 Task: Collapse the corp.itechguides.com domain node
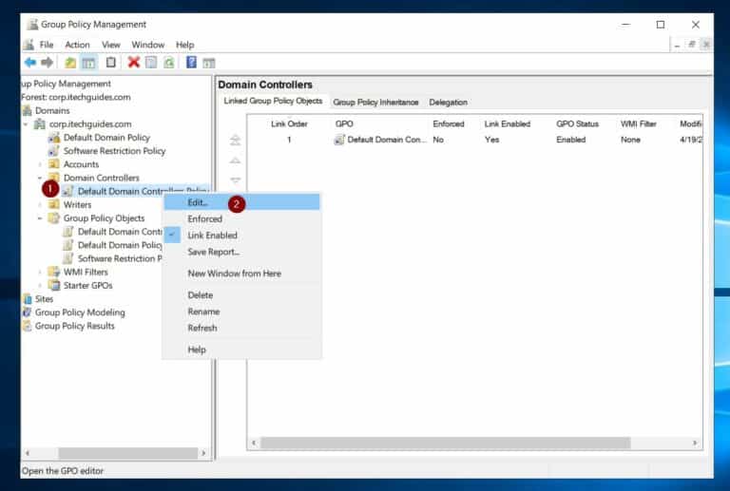[26, 124]
